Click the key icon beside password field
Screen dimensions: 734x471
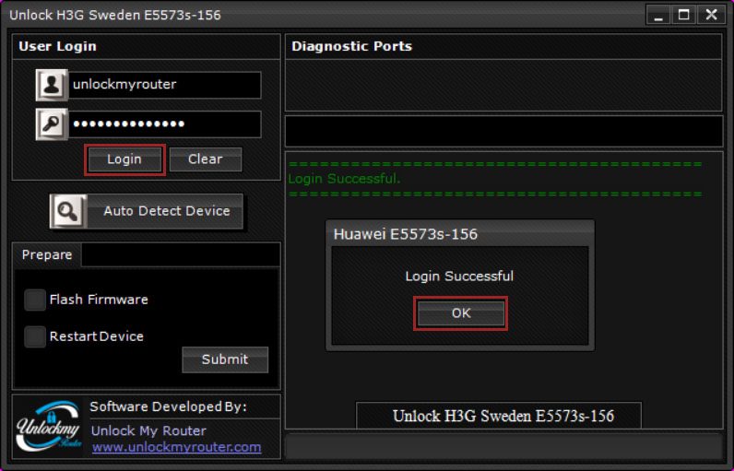pyautogui.click(x=52, y=124)
